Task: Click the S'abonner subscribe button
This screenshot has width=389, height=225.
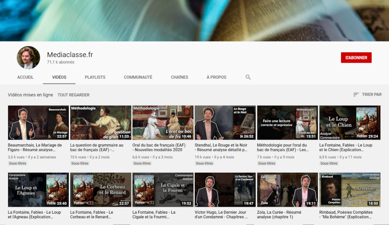Action: click(356, 58)
